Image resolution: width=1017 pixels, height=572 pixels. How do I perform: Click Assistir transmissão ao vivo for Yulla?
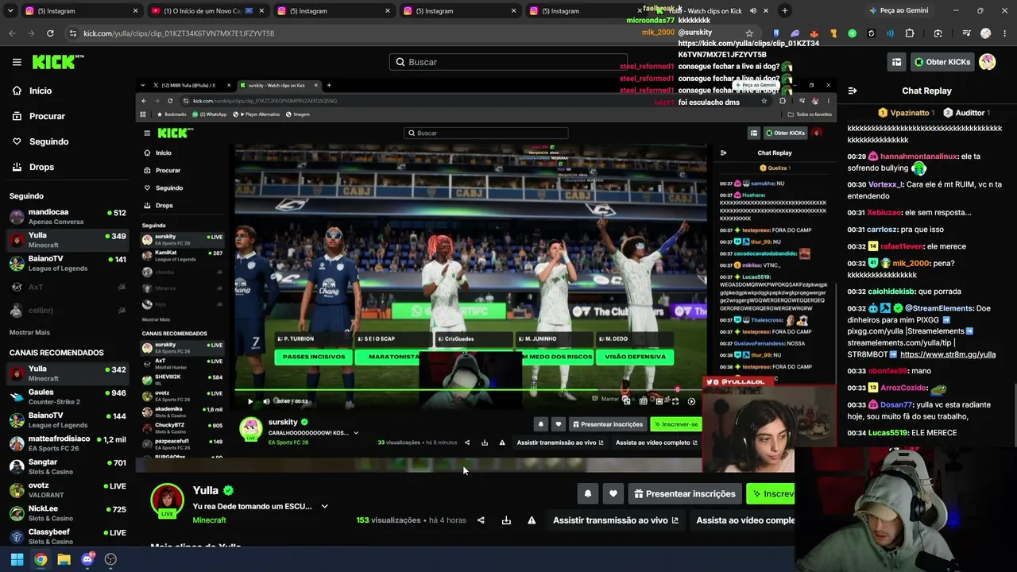point(616,520)
